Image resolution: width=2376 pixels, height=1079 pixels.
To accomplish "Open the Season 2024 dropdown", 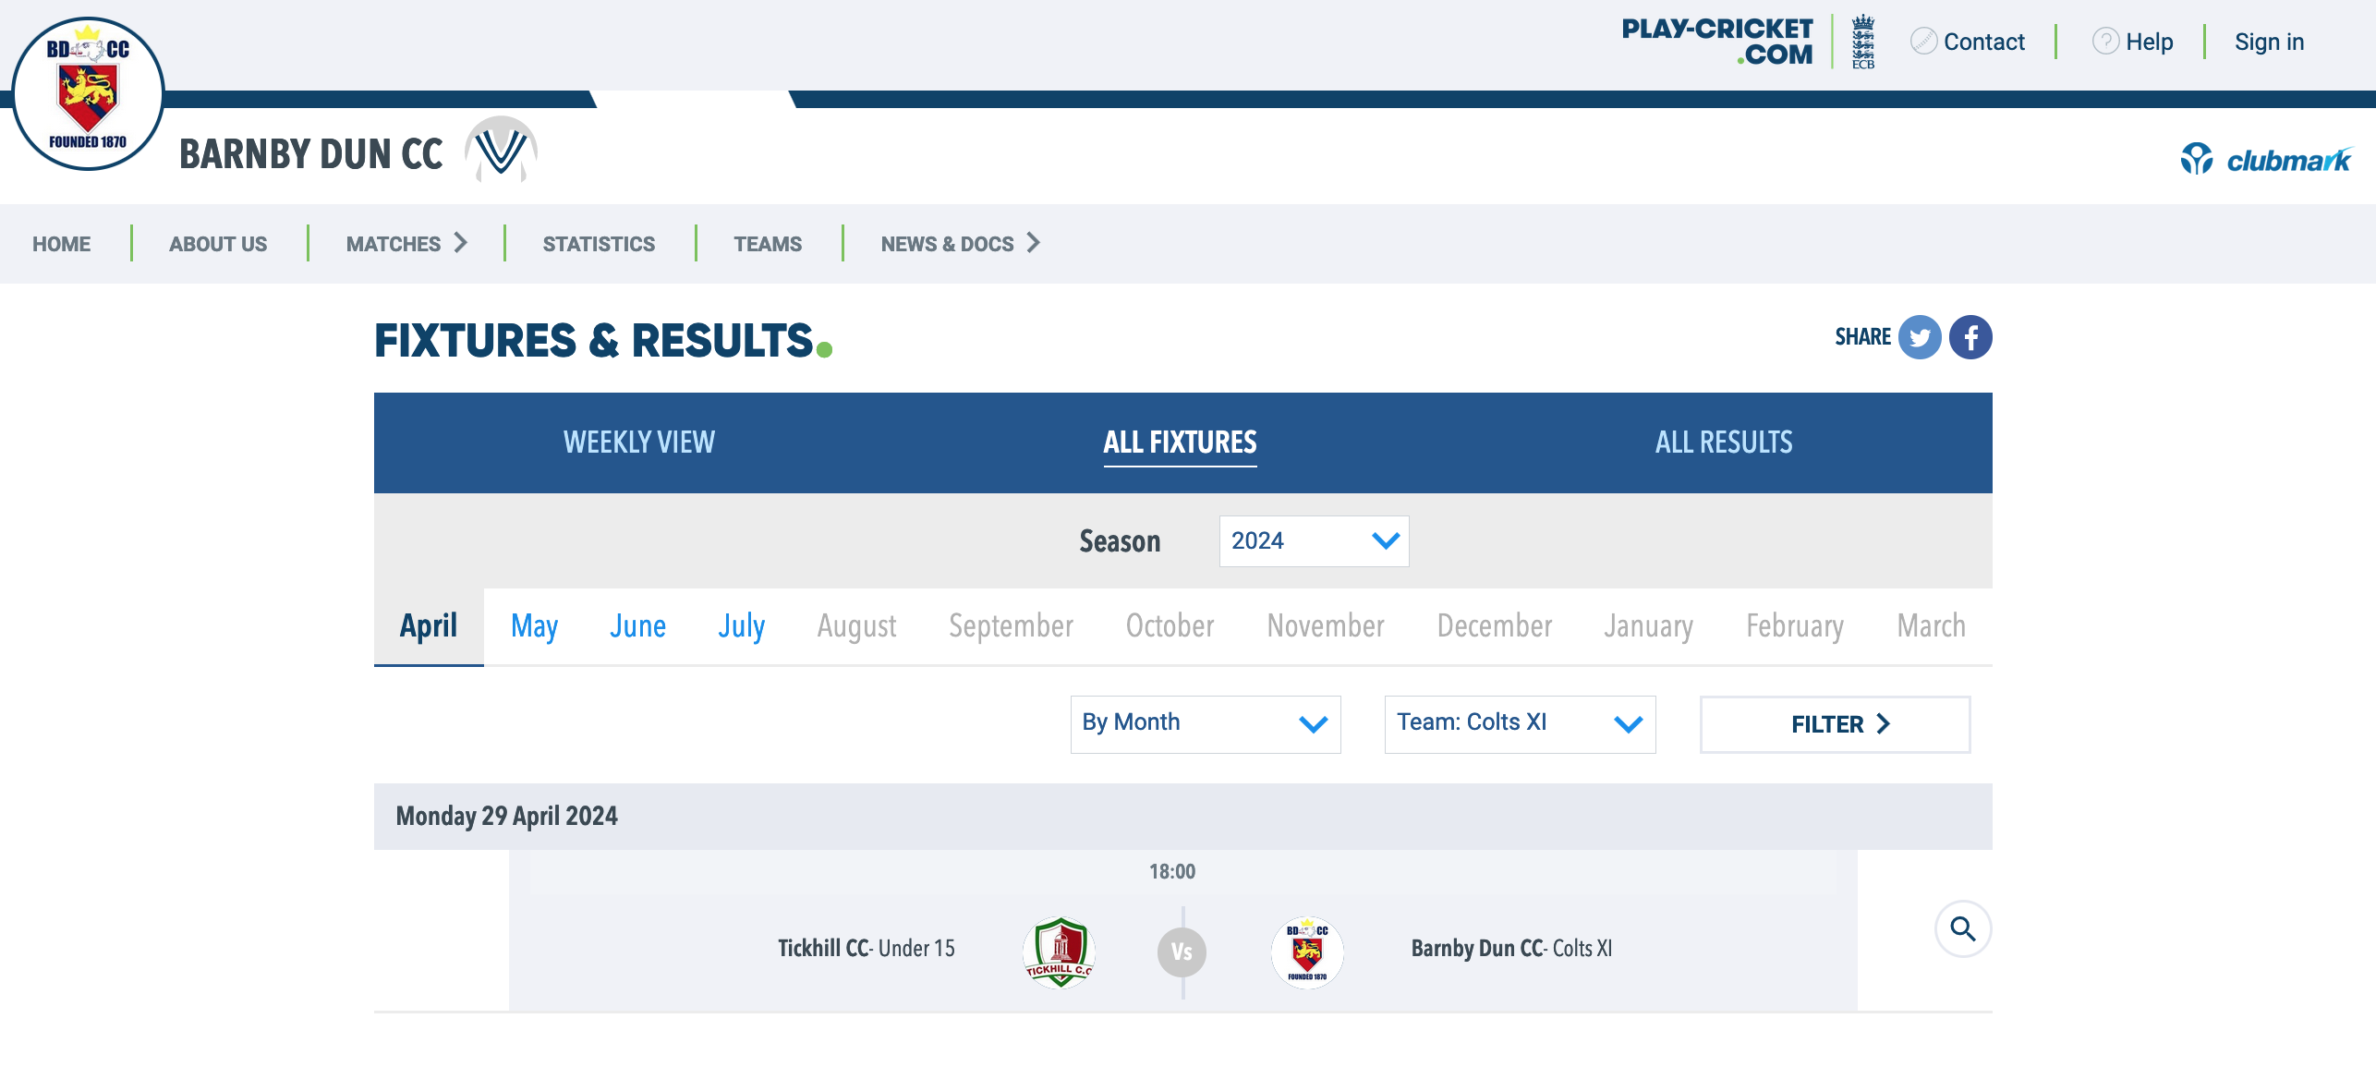I will point(1313,541).
